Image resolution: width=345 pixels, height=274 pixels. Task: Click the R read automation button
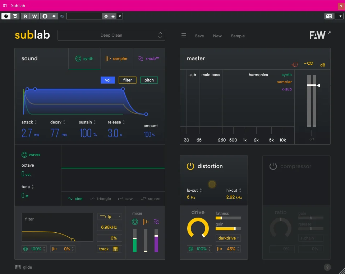pos(26,16)
